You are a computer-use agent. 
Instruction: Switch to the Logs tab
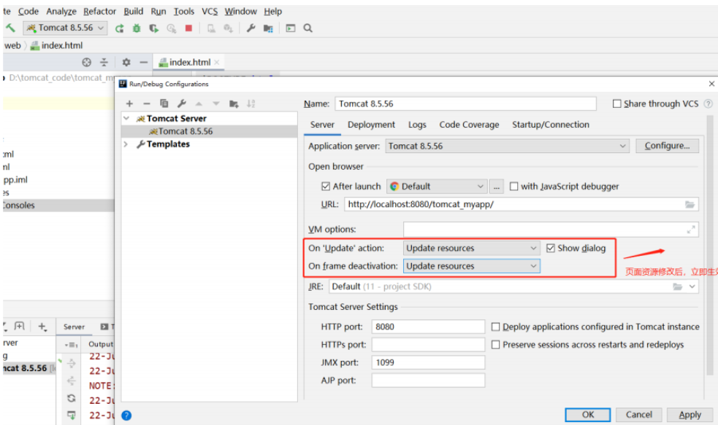417,125
